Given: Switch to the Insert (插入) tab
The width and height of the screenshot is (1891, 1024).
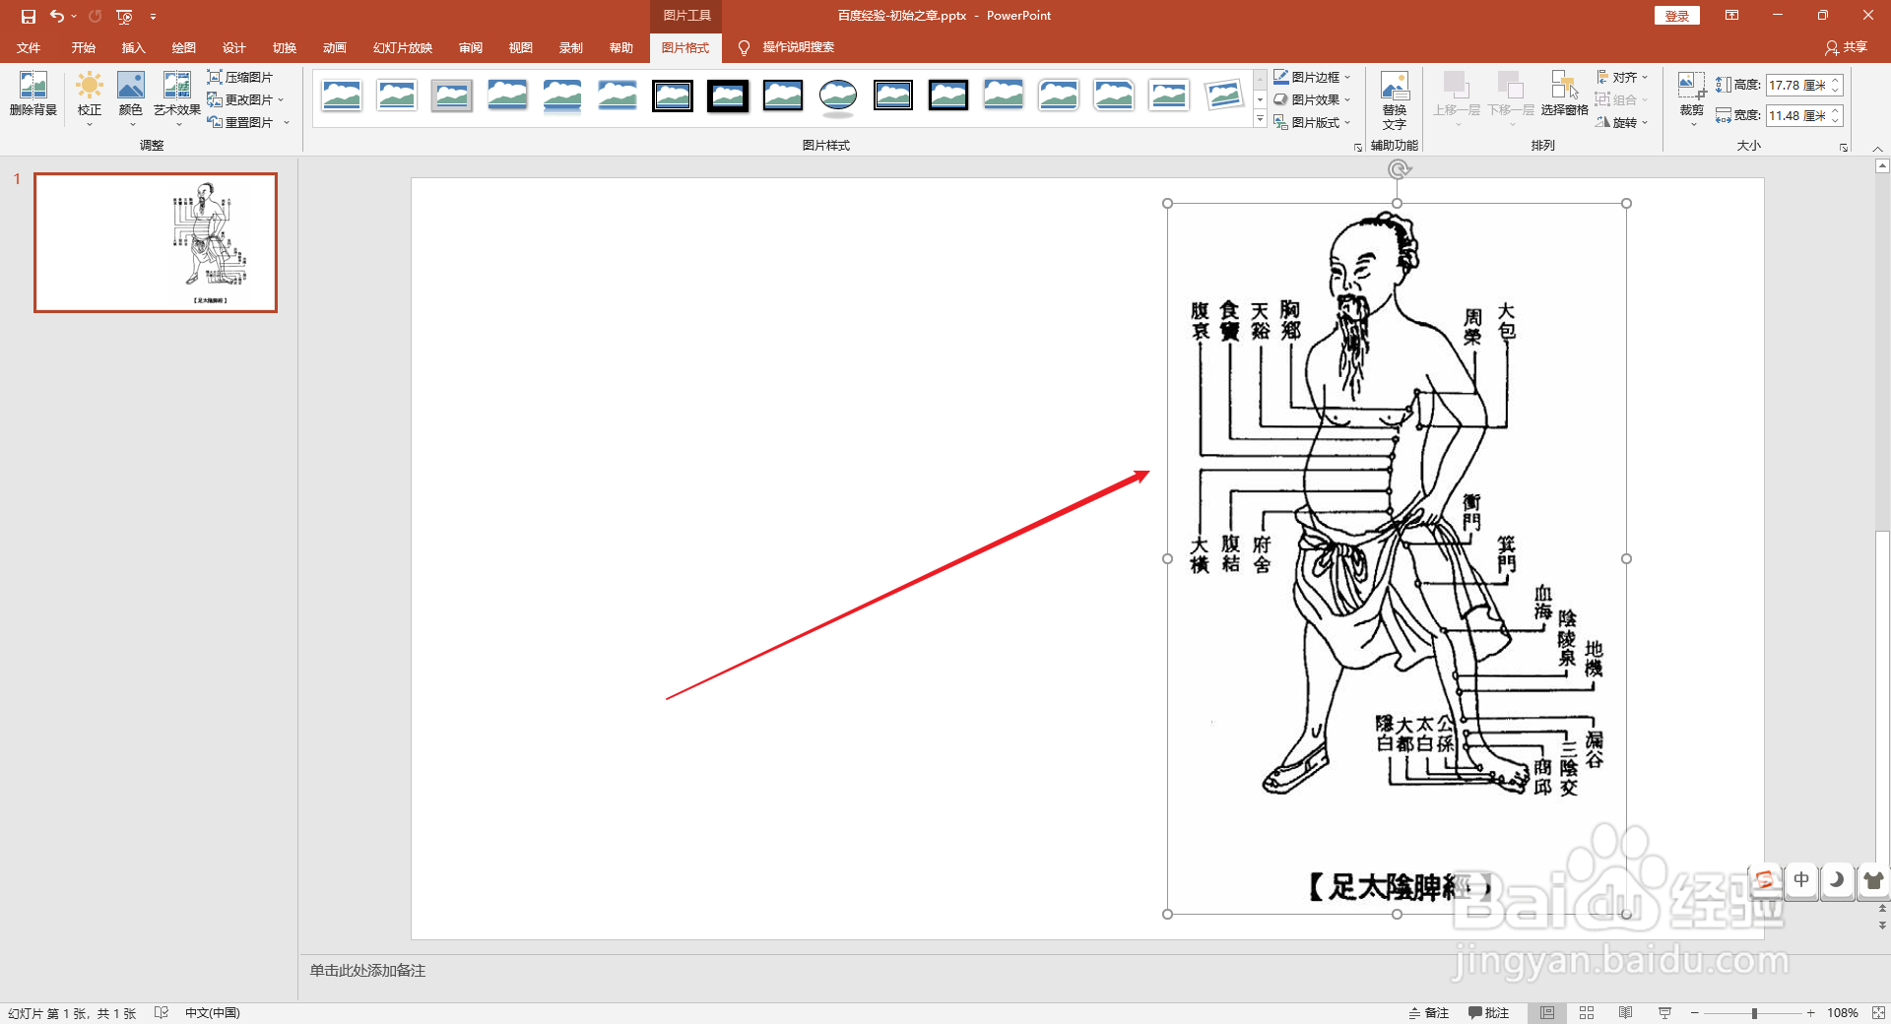Looking at the screenshot, I should 133,47.
